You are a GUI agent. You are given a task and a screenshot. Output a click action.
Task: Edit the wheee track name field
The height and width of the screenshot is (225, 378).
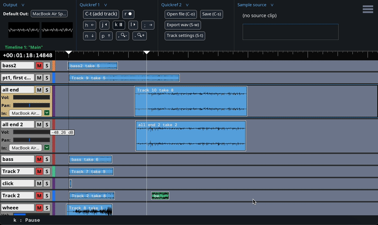(x=17, y=208)
